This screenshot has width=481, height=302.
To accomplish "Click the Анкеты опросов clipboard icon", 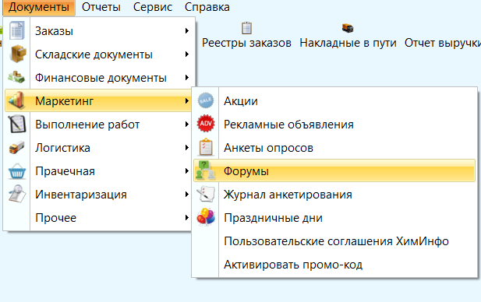I will click(x=206, y=147).
